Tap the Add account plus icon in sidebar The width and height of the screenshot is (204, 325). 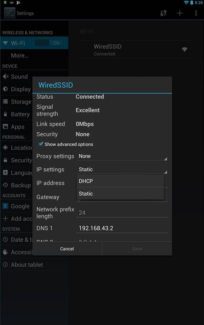click(5, 218)
